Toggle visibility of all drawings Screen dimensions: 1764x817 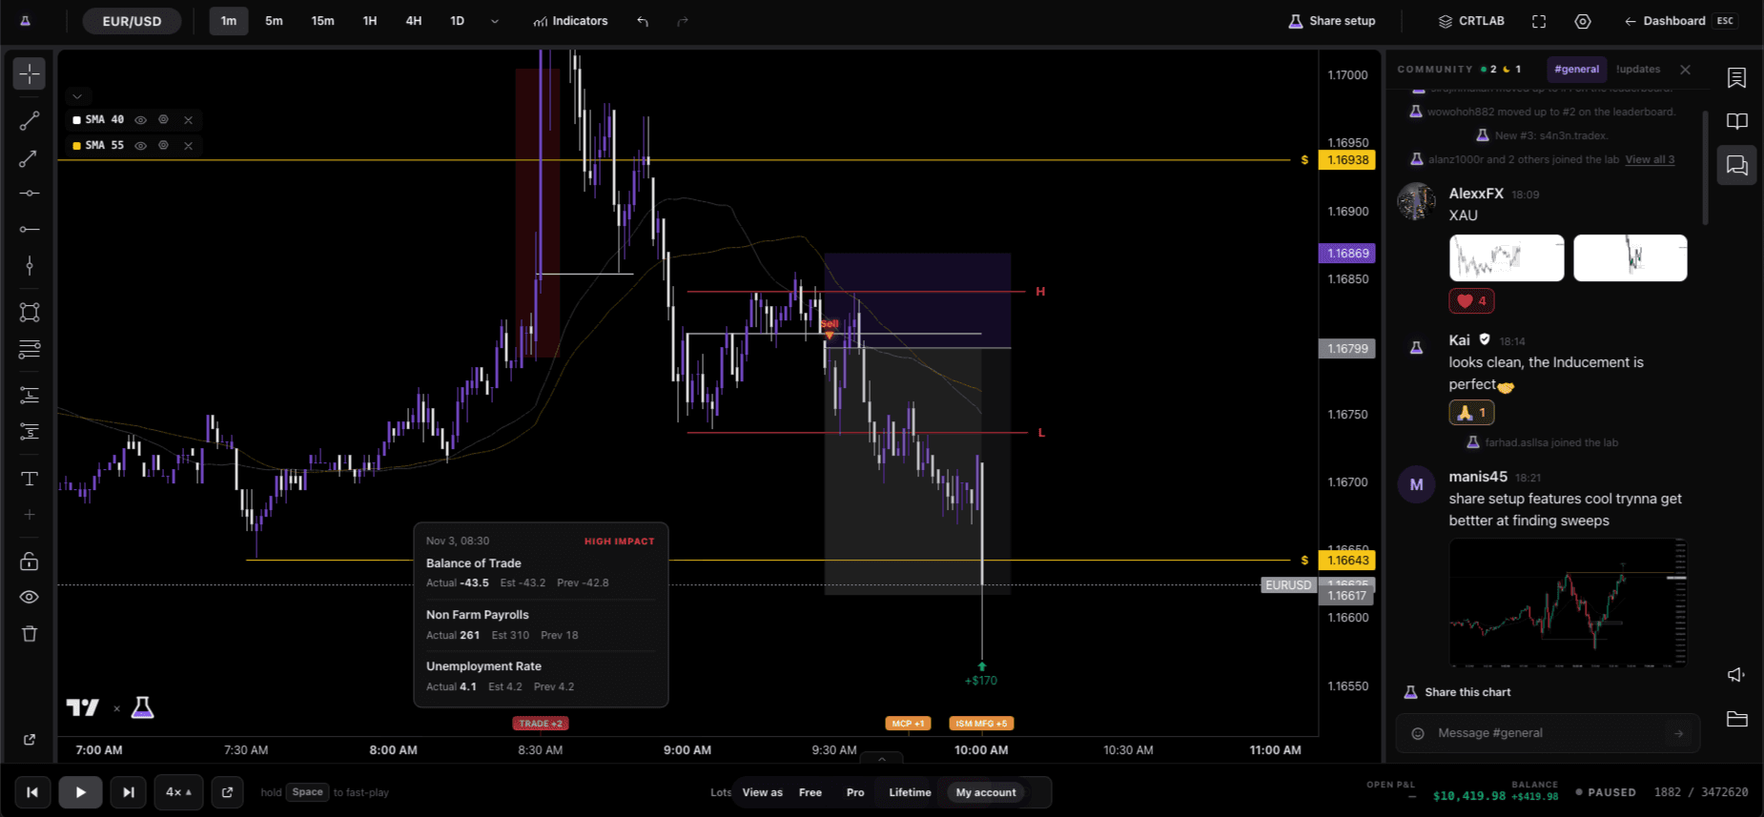pyautogui.click(x=30, y=597)
